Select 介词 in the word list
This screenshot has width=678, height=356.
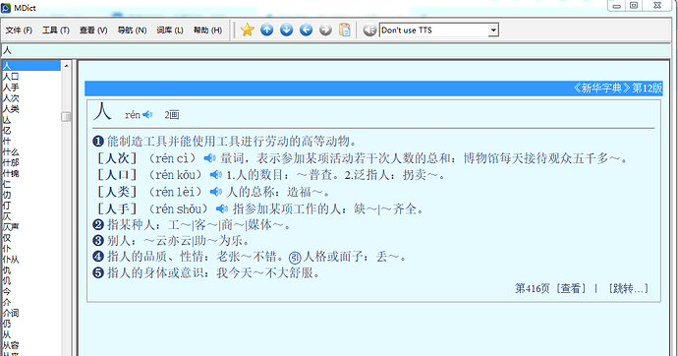11,313
